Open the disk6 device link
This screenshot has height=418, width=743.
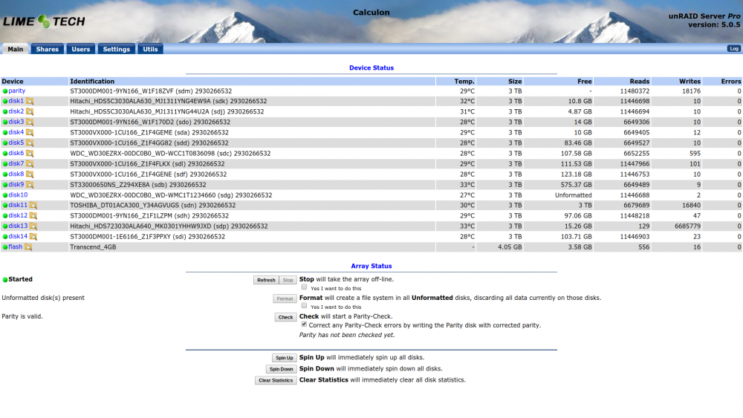(16, 154)
